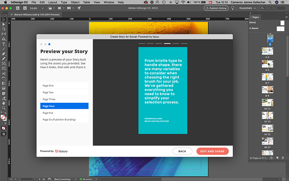Open Arrange Documents dropdown
This screenshot has height=181, width=289.
coord(71,8)
